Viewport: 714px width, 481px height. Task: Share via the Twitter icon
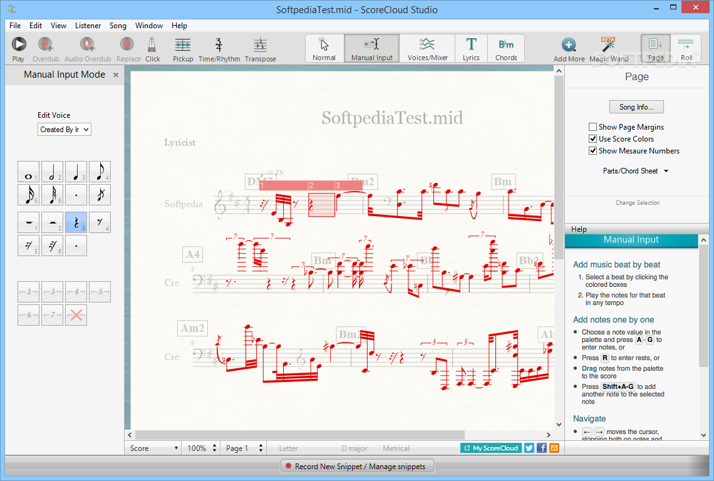tap(529, 448)
